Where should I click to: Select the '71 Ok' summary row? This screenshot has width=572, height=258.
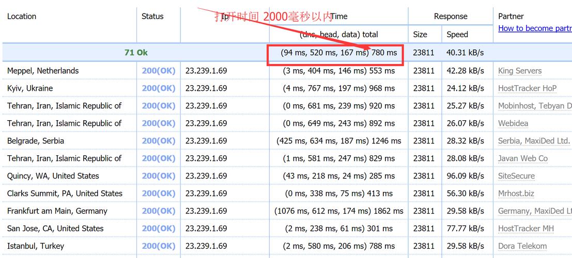[136, 53]
